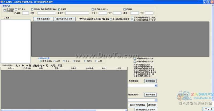Check 按名称/品牌规格型号/描述 option
The height and width of the screenshot is (111, 214).
tap(32, 9)
